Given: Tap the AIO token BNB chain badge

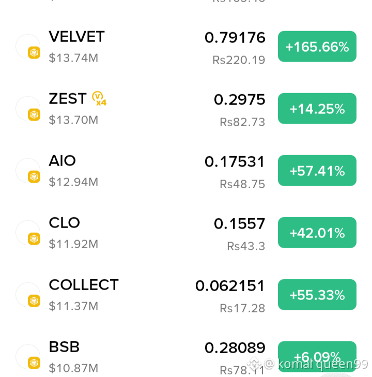Looking at the screenshot, I should coord(34,177).
